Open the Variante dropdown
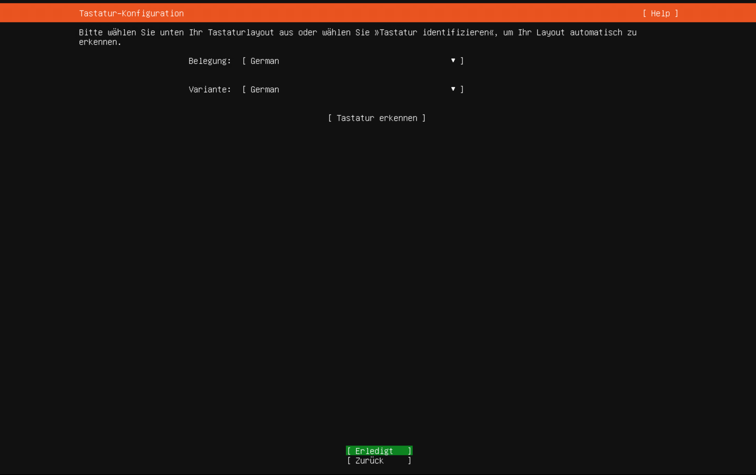Screen dimensions: 756x475 click(x=352, y=89)
